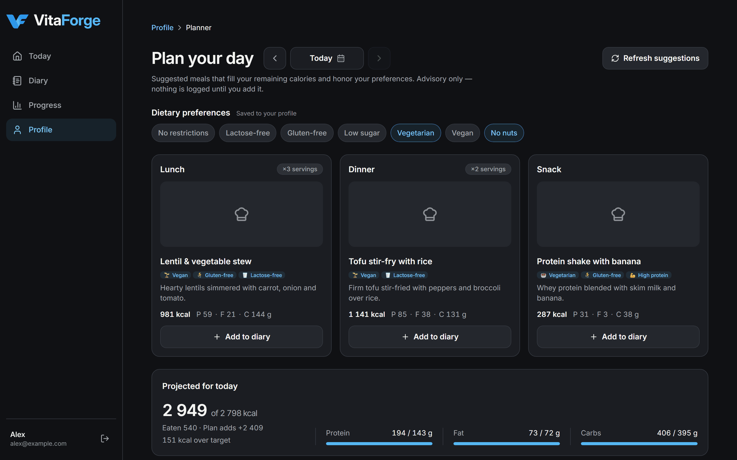Click the Lactose-free tag icon on Tofu stir-fry

click(388, 275)
